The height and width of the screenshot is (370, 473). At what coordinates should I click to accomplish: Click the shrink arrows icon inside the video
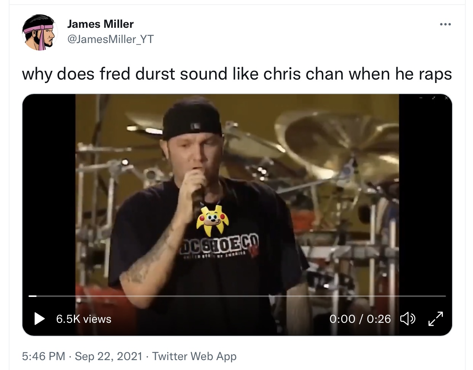434,98
